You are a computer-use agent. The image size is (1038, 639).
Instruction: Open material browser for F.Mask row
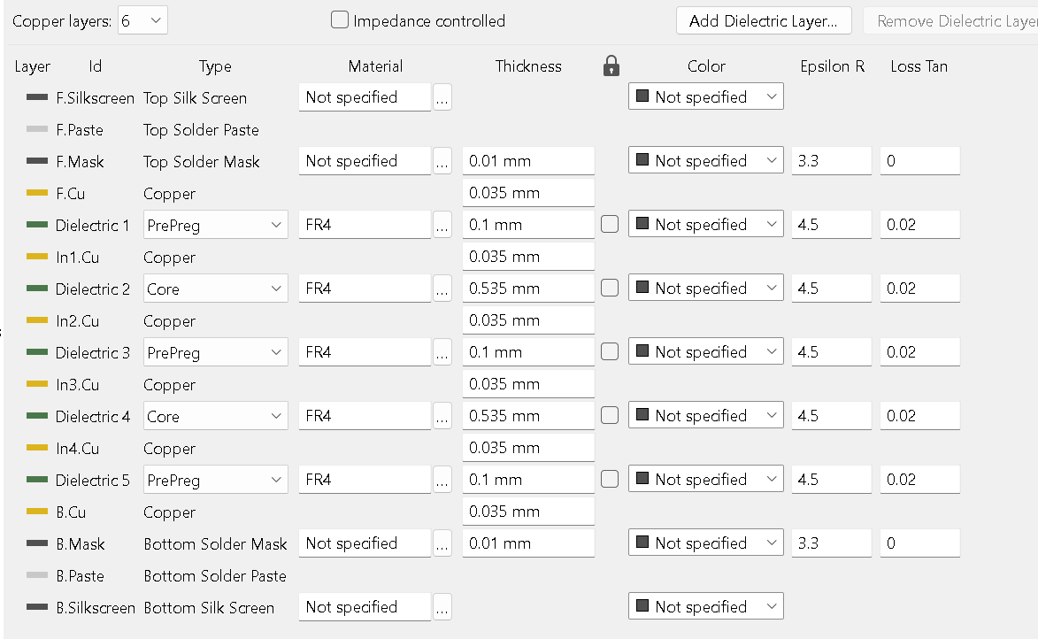[x=442, y=161]
